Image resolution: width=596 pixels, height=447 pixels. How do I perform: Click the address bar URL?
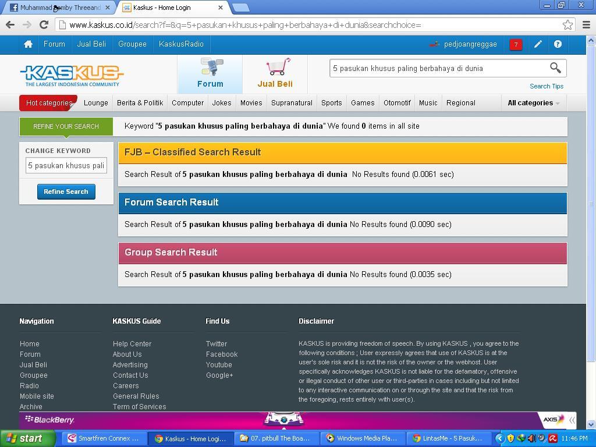click(245, 25)
